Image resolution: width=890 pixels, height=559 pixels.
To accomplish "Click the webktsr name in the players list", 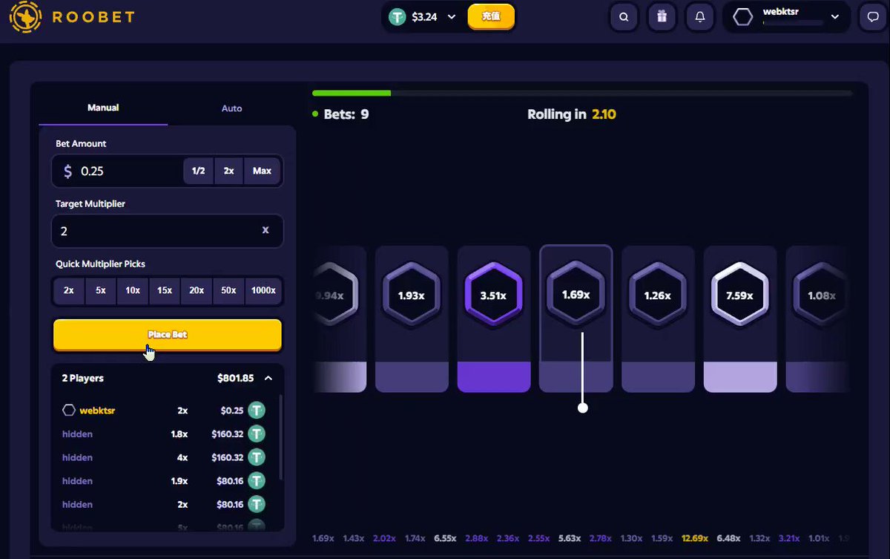I will point(97,411).
